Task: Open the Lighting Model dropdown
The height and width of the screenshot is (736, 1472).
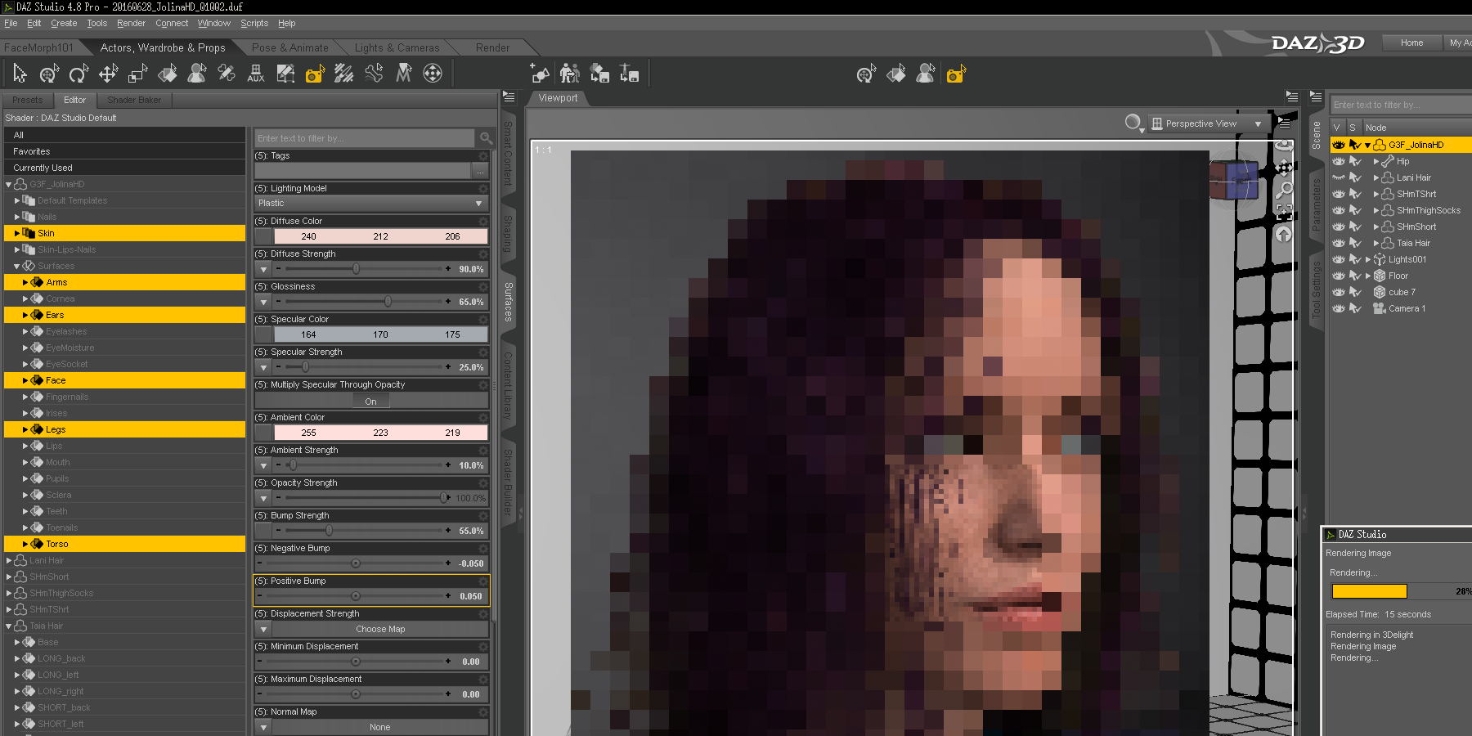Action: [371, 203]
